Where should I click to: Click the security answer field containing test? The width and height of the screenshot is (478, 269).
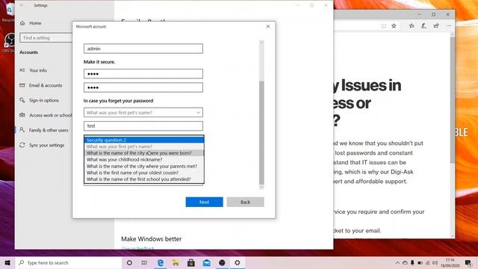point(143,126)
